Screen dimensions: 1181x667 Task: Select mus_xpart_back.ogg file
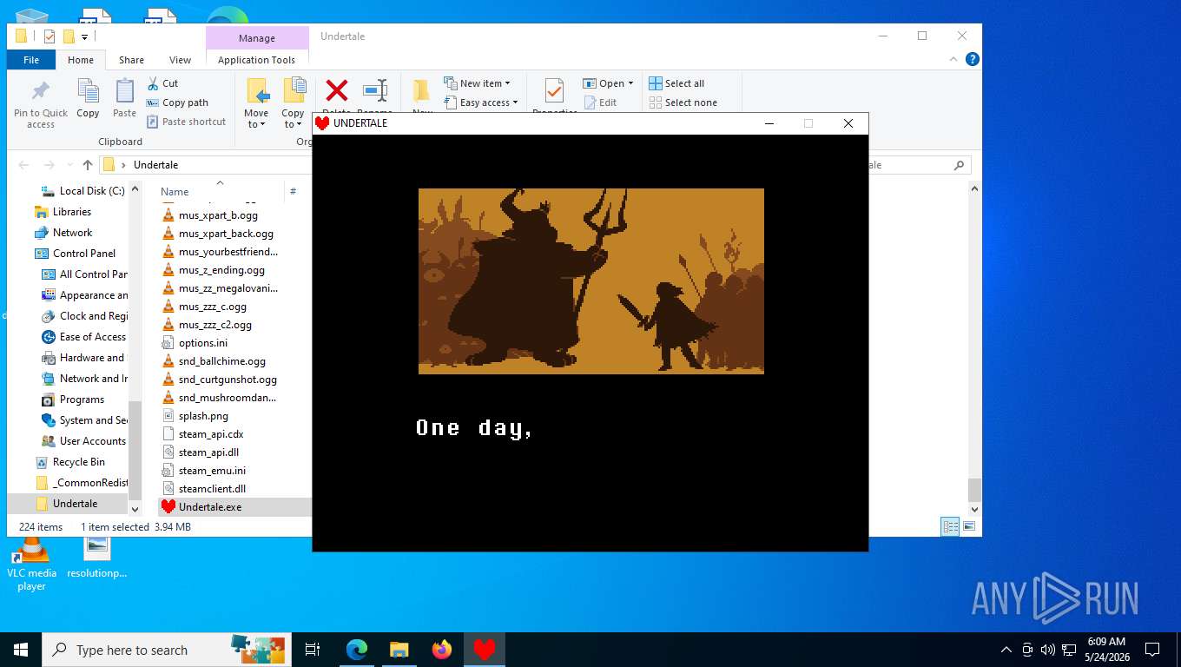[x=226, y=234]
